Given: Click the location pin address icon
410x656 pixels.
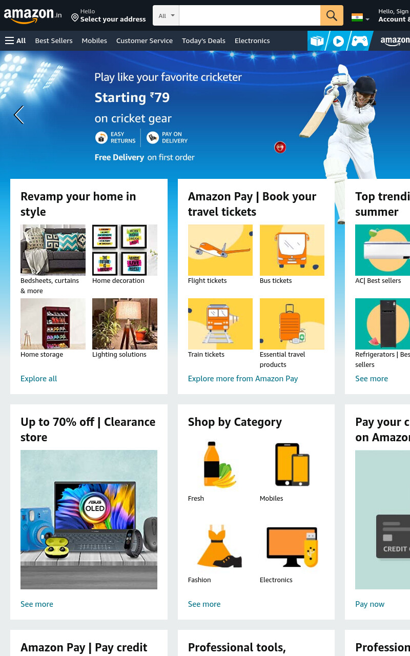Looking at the screenshot, I should (75, 18).
